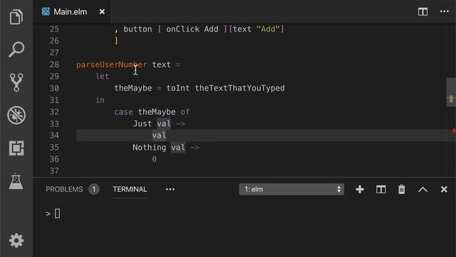Create a new terminal
The height and width of the screenshot is (257, 456).
coord(360,189)
